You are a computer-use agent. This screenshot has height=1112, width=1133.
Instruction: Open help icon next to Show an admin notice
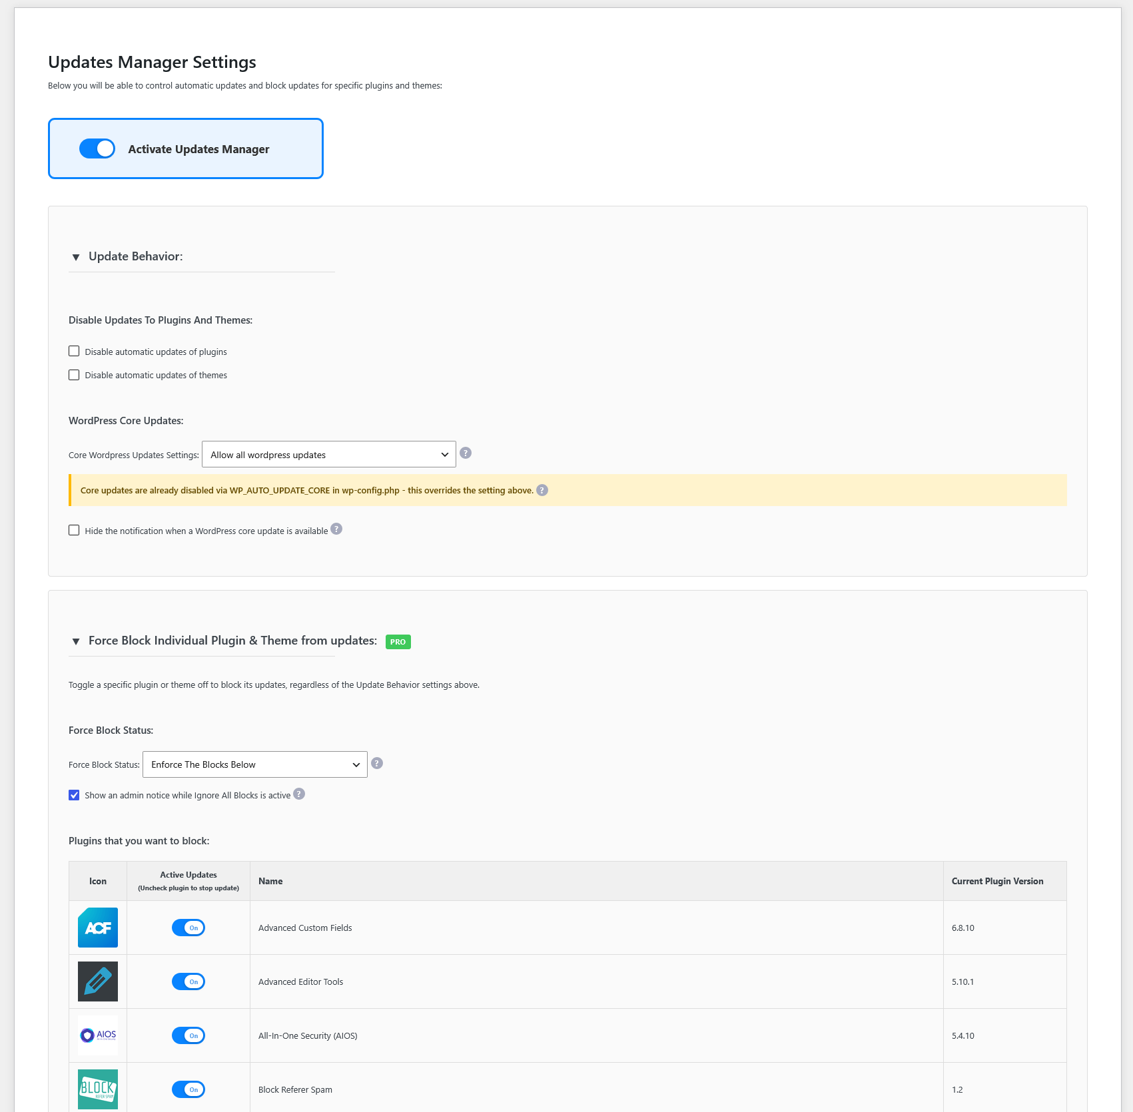[x=299, y=794]
